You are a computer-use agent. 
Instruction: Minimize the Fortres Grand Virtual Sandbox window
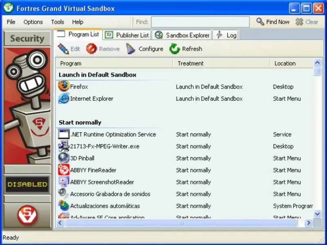point(294,8)
